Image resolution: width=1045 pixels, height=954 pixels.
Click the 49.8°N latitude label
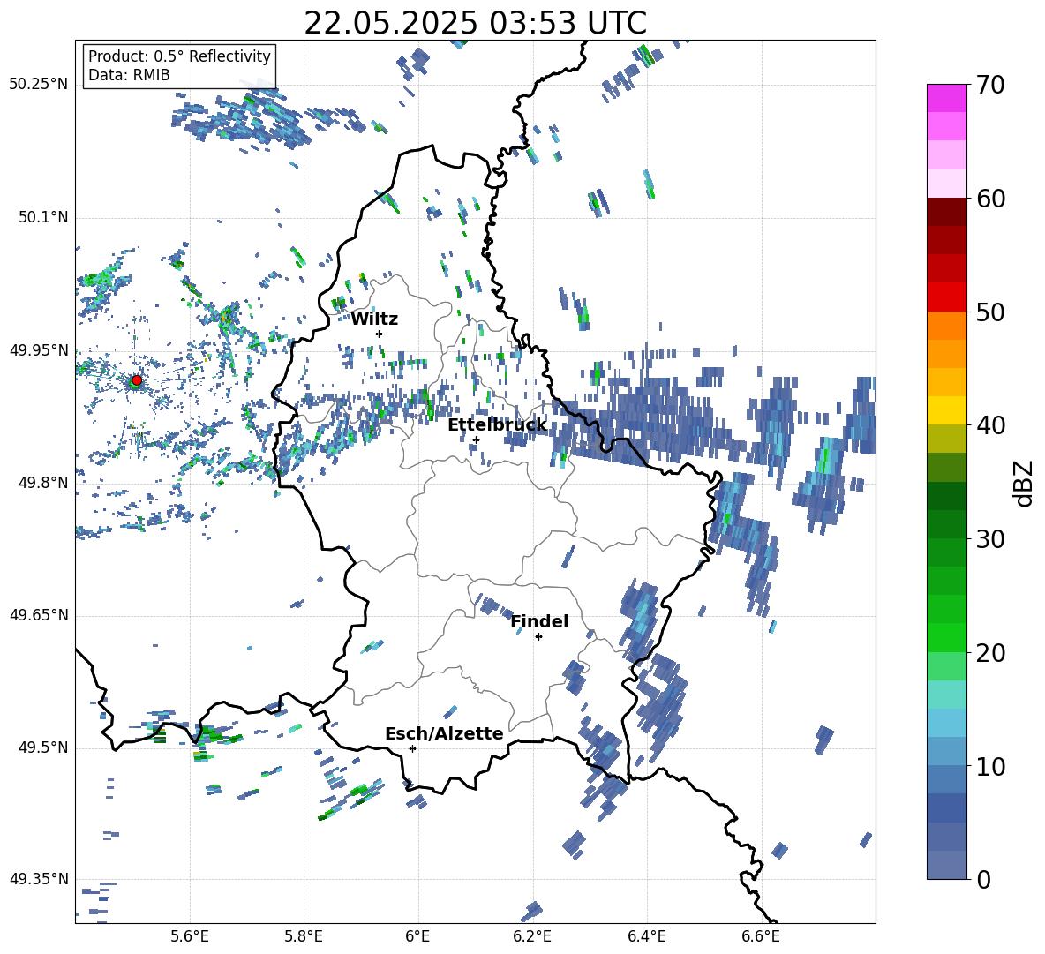(43, 483)
